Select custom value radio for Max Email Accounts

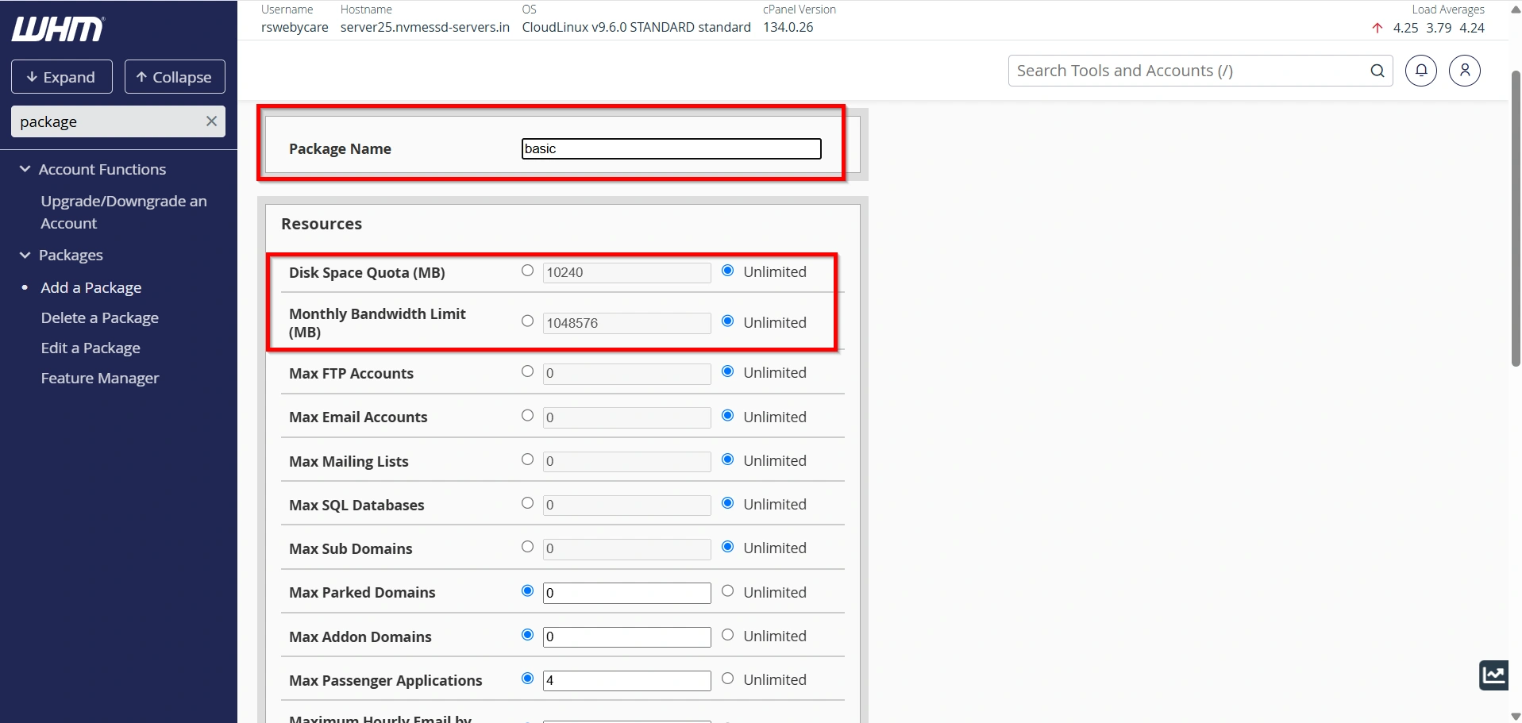click(x=527, y=416)
